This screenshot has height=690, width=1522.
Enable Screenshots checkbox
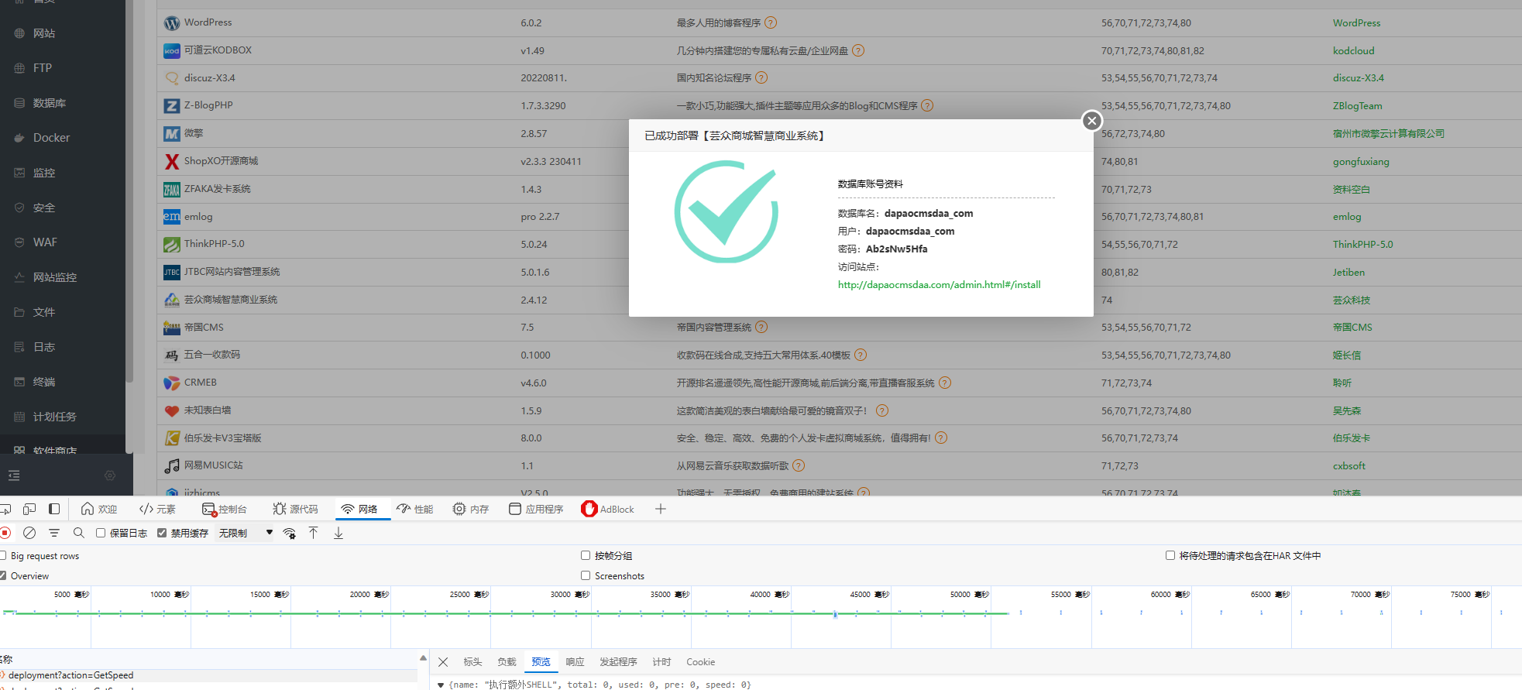(586, 575)
